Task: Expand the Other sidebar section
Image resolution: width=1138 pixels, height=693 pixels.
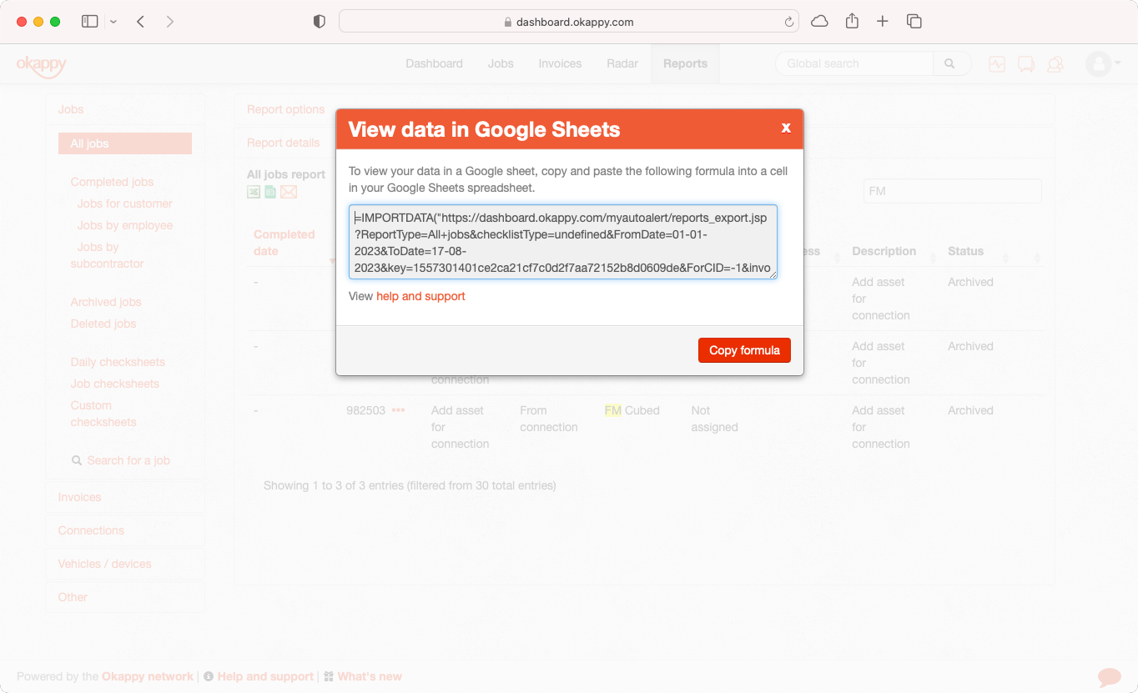Action: click(125, 597)
